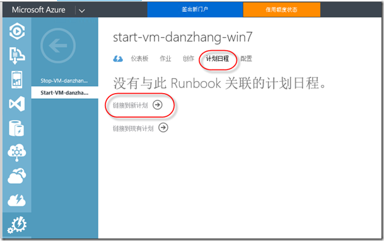Click the runbook quick start cloud icon
Screen dimensions: 384x241
tap(118, 59)
